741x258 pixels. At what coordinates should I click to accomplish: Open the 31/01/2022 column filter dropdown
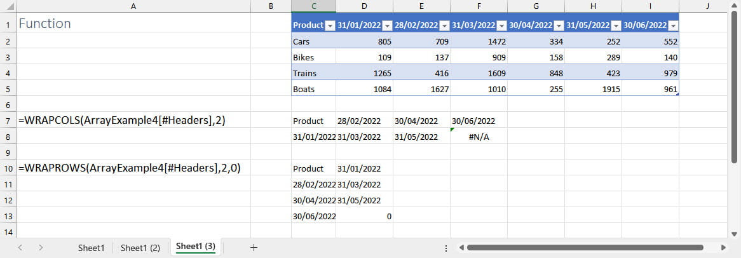pyautogui.click(x=386, y=25)
